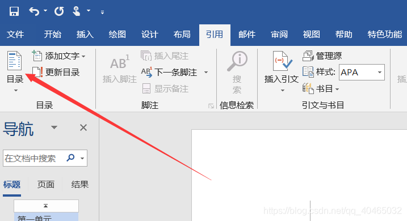
Task: Toggle touch/mouse mode icon
Action: 76,11
